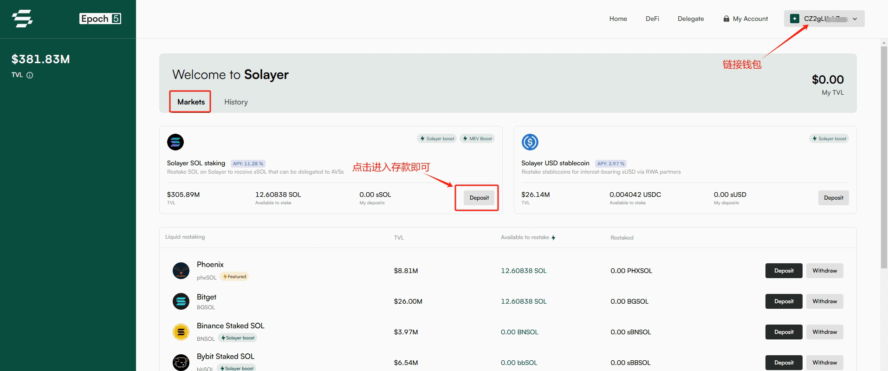This screenshot has width=888, height=371.
Task: Click the Phoenix row name
Action: click(x=210, y=264)
